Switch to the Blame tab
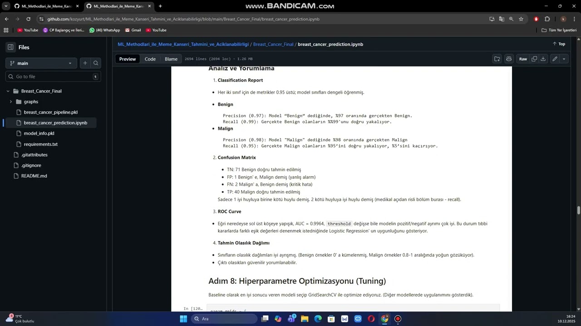Screen dimensions: 581x326 pyautogui.click(x=171, y=59)
